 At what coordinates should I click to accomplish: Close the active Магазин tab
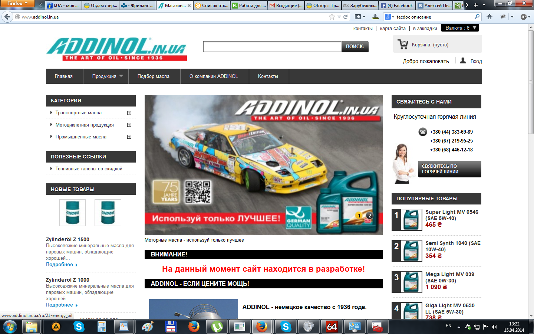pyautogui.click(x=189, y=6)
